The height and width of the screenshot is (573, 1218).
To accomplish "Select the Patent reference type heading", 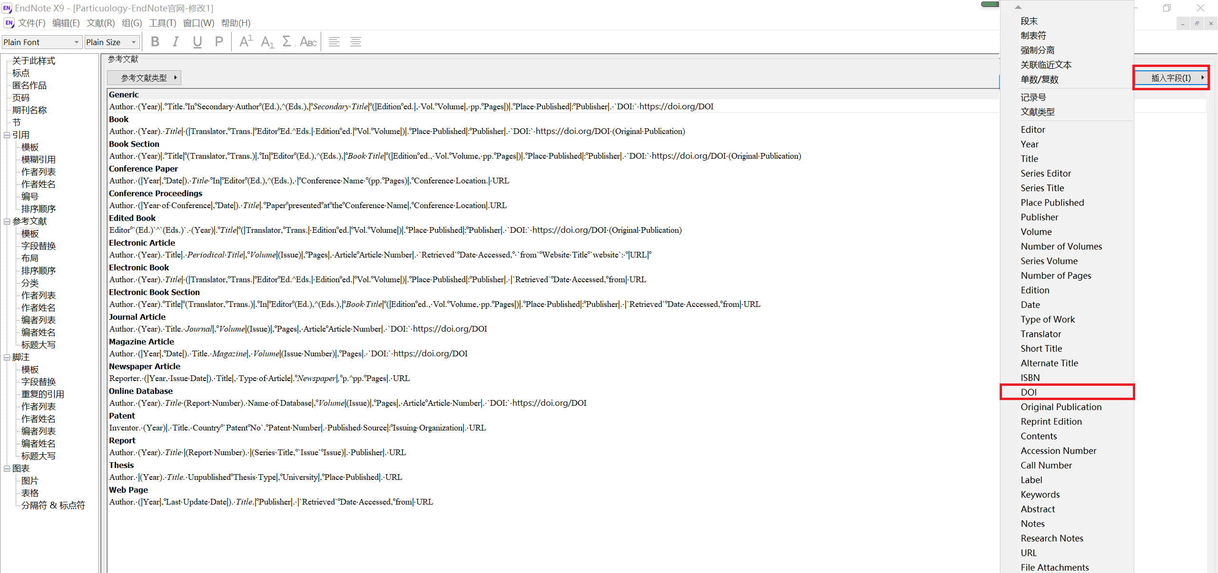I will pos(122,416).
